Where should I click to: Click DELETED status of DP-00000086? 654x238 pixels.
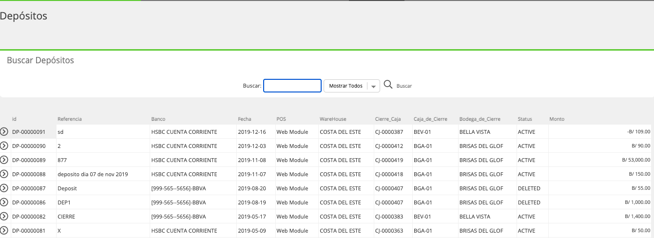[x=529, y=202]
